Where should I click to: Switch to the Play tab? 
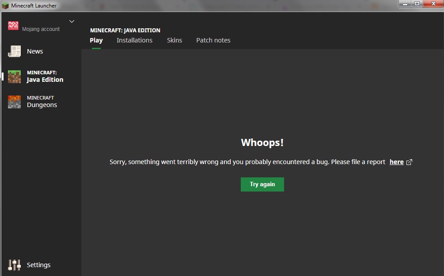point(96,40)
